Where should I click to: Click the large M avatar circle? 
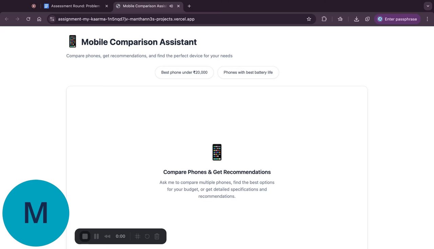click(36, 213)
